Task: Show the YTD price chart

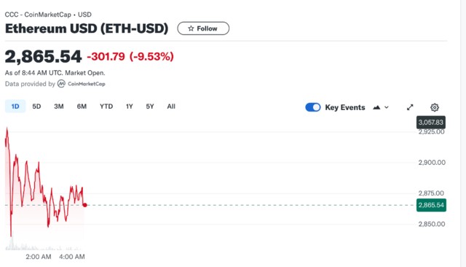Action: coord(106,107)
